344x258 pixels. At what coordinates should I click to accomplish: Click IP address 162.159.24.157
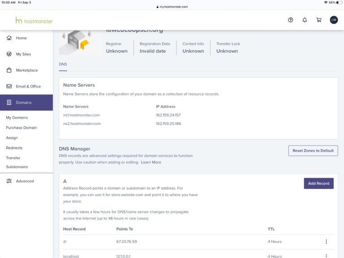point(168,115)
